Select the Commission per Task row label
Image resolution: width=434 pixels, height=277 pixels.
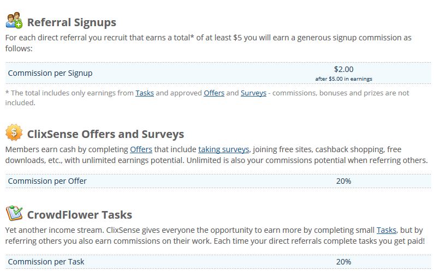[x=46, y=262]
